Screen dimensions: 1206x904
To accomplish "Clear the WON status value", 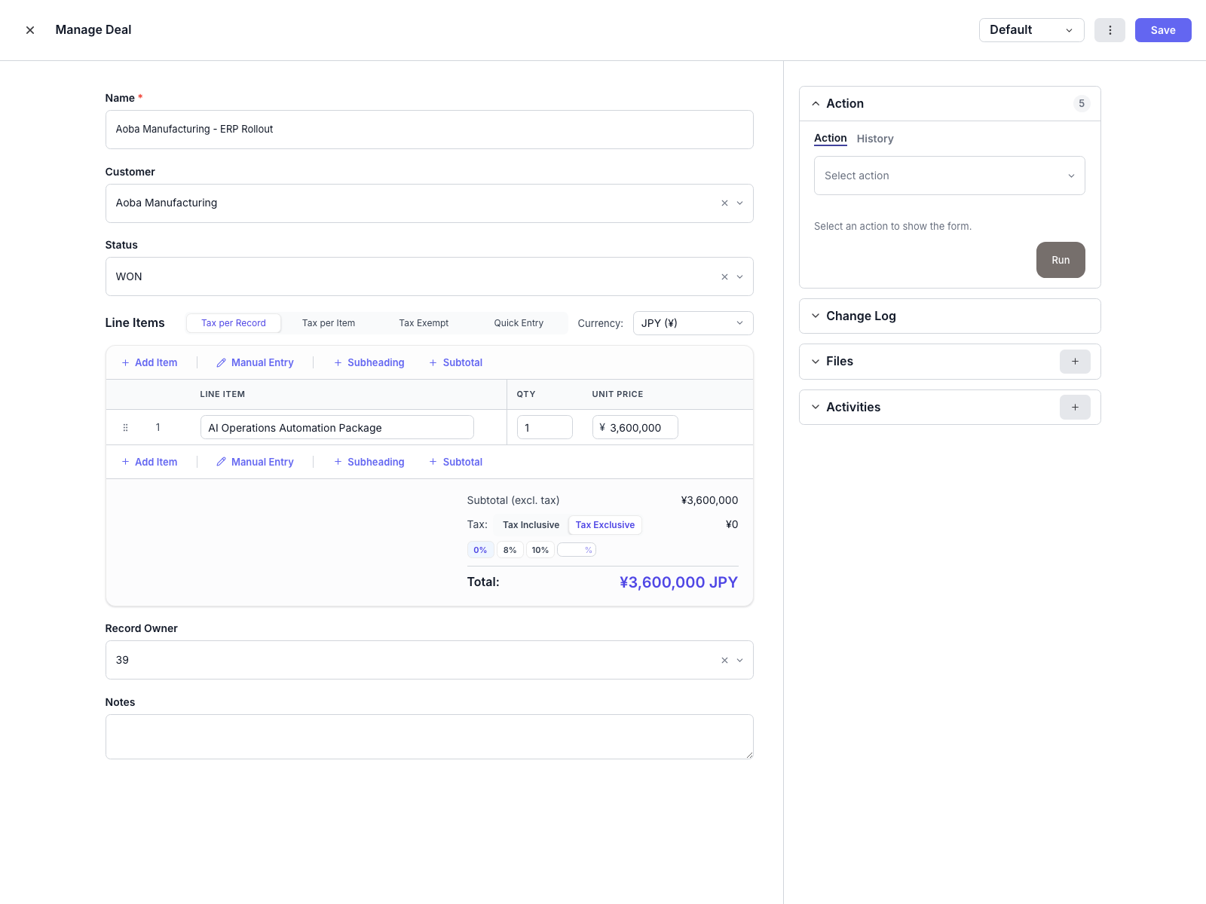I will (723, 276).
